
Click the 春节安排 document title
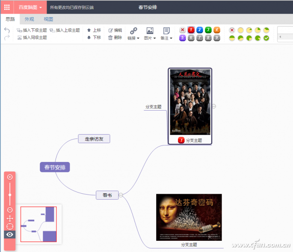(148, 7)
